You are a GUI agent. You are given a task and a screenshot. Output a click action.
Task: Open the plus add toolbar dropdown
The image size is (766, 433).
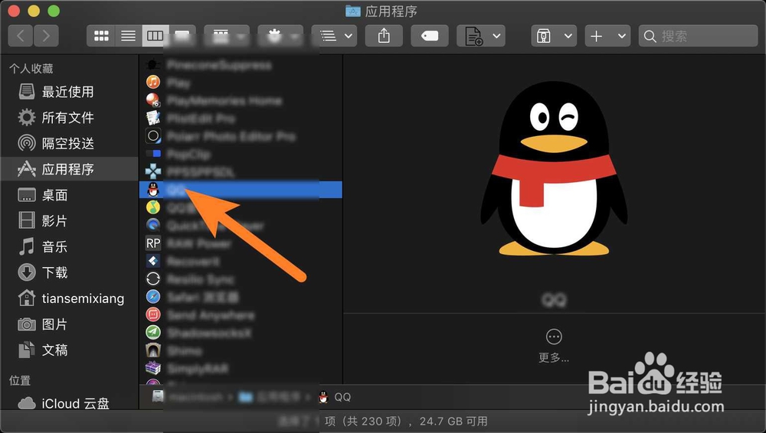point(607,36)
